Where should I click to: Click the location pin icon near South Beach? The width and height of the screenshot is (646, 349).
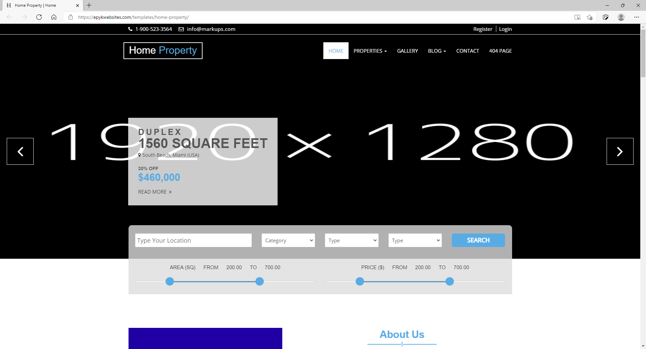click(x=139, y=155)
